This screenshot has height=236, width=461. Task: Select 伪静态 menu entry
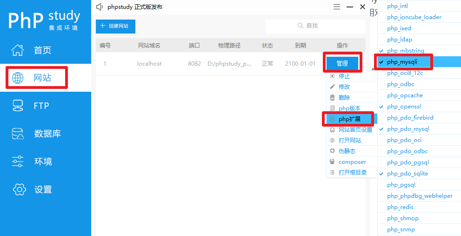(352, 151)
